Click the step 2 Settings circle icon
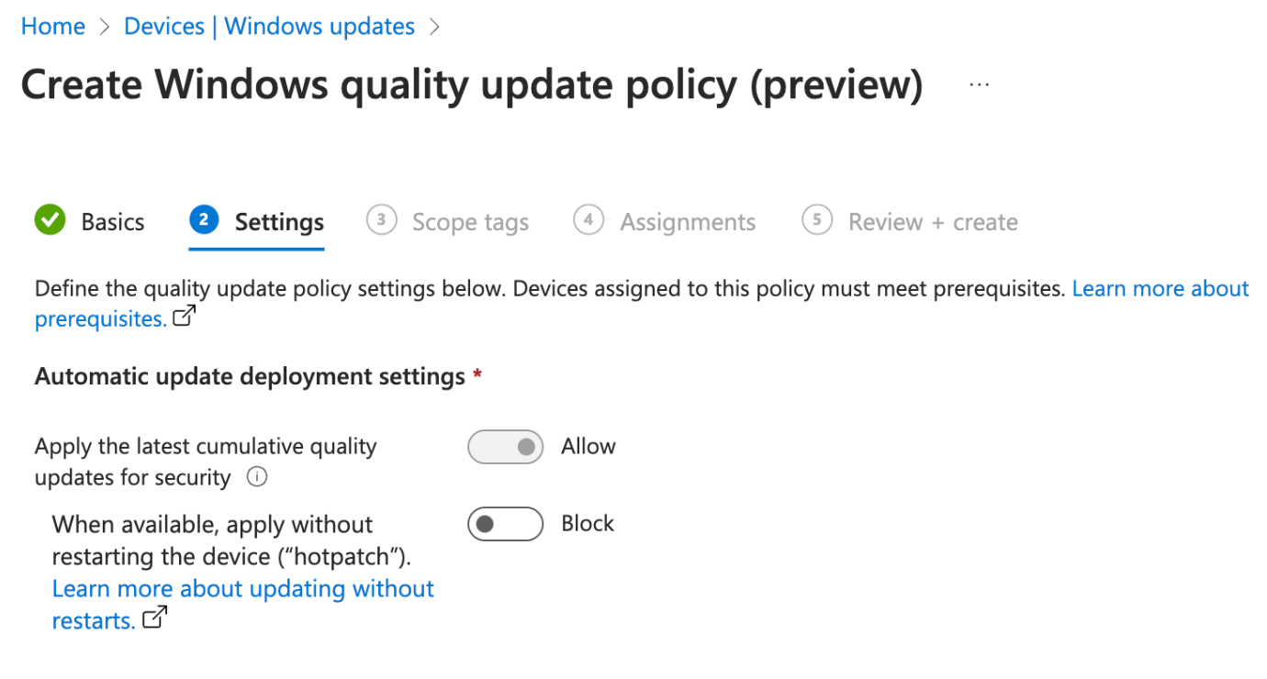Image resolution: width=1267 pixels, height=679 pixels. (x=204, y=220)
